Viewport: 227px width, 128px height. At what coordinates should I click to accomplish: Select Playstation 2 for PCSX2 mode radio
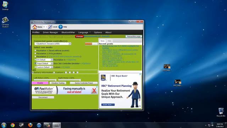[35, 57]
